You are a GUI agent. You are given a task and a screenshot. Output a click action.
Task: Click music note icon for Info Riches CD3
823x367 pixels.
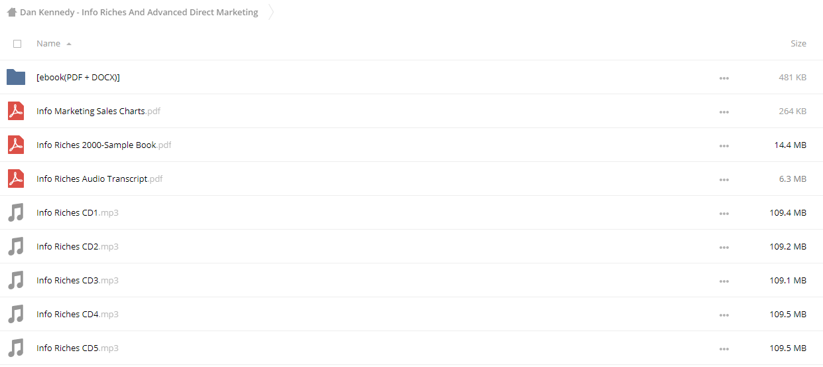point(16,280)
